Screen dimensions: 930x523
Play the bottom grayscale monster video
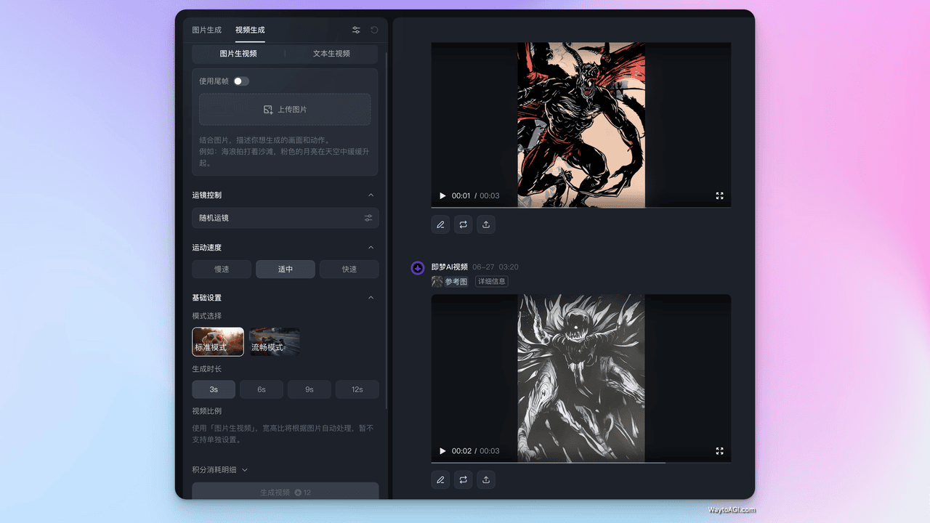[x=442, y=451]
